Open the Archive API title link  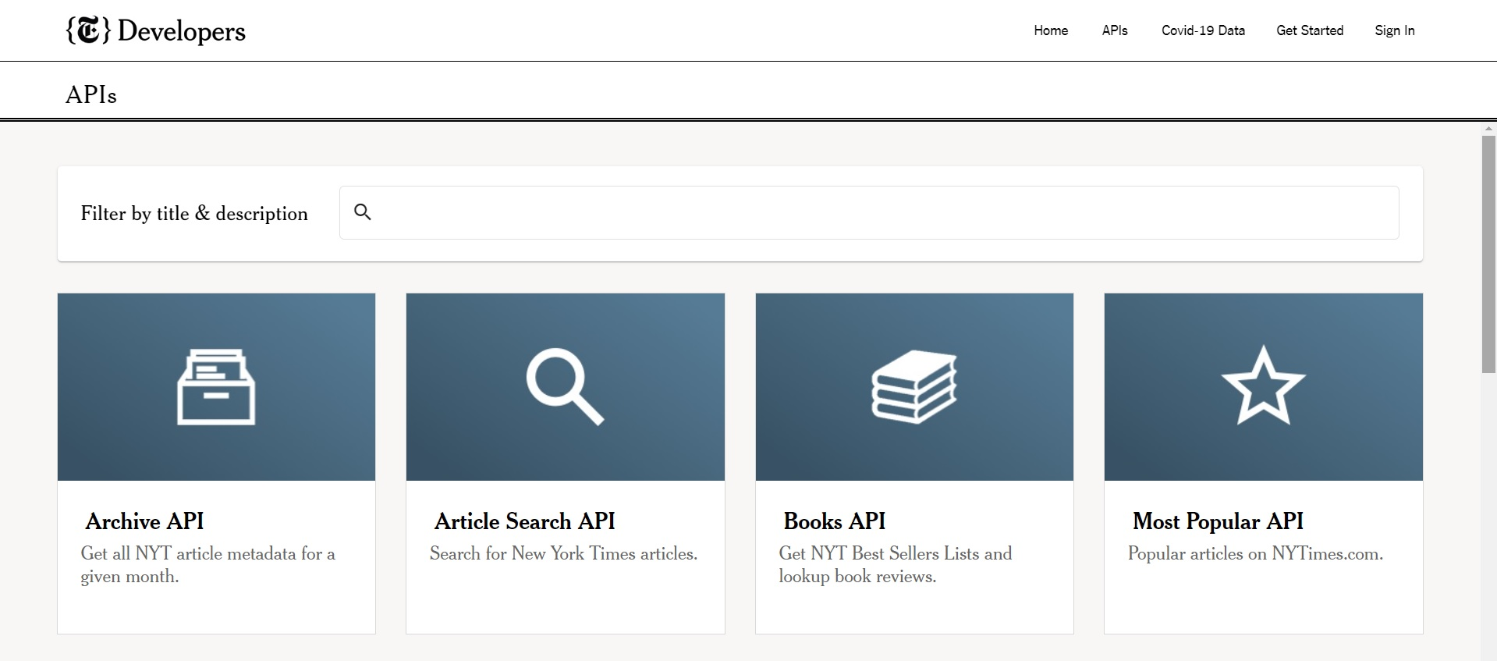coord(145,521)
